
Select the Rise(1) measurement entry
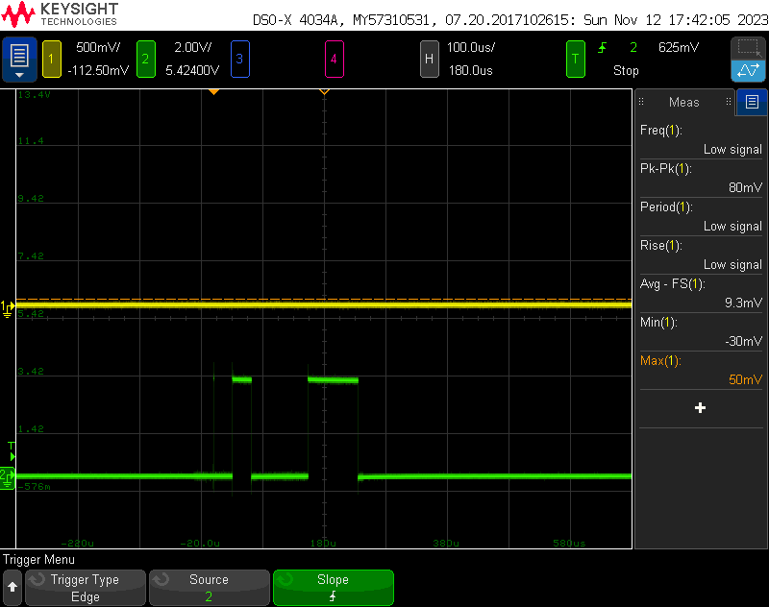[701, 255]
